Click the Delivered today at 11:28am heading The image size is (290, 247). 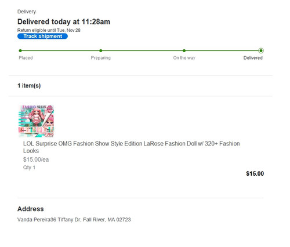(64, 21)
